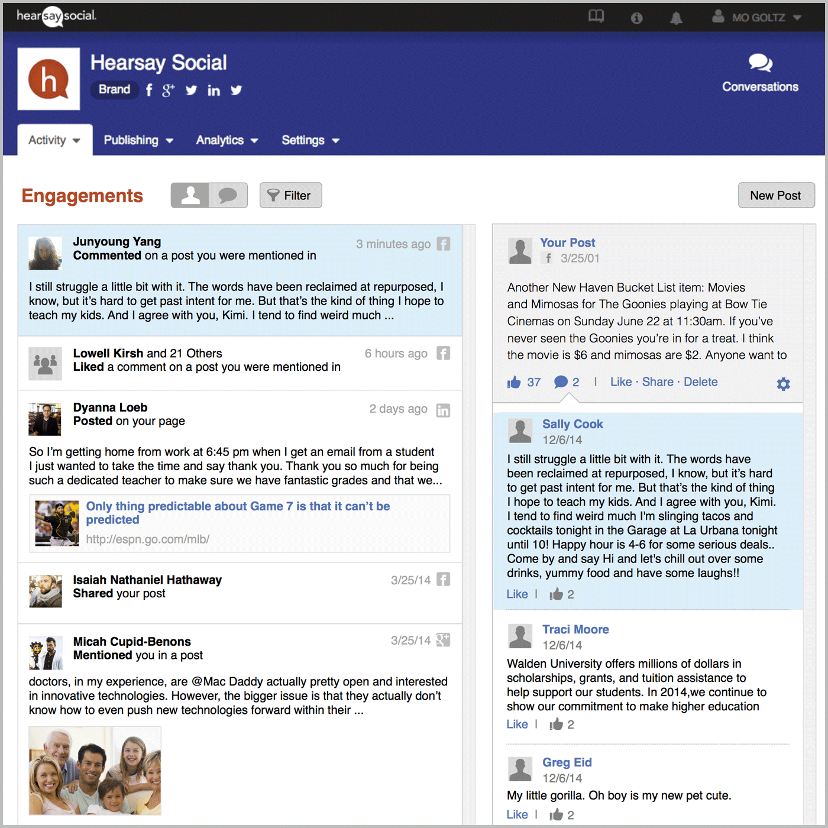This screenshot has height=828, width=828.
Task: Click the engagements list scrollbar
Action: [x=469, y=525]
